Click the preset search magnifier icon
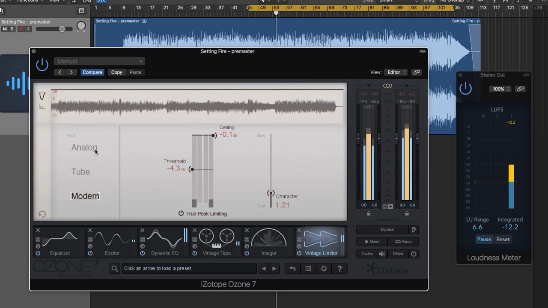The height and width of the screenshot is (308, 548). tap(114, 269)
